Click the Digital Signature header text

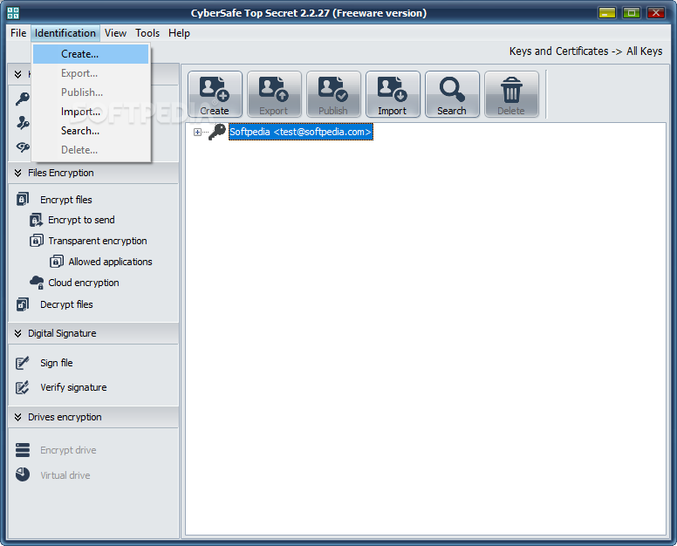pyautogui.click(x=62, y=334)
